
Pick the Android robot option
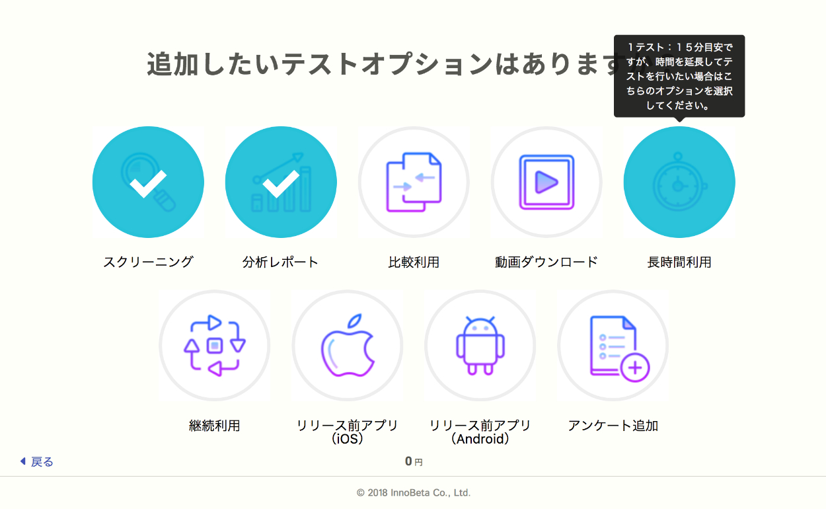(480, 346)
